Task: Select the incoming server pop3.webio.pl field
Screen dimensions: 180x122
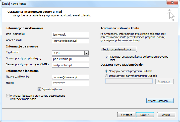Action: pyautogui.click(x=70, y=59)
